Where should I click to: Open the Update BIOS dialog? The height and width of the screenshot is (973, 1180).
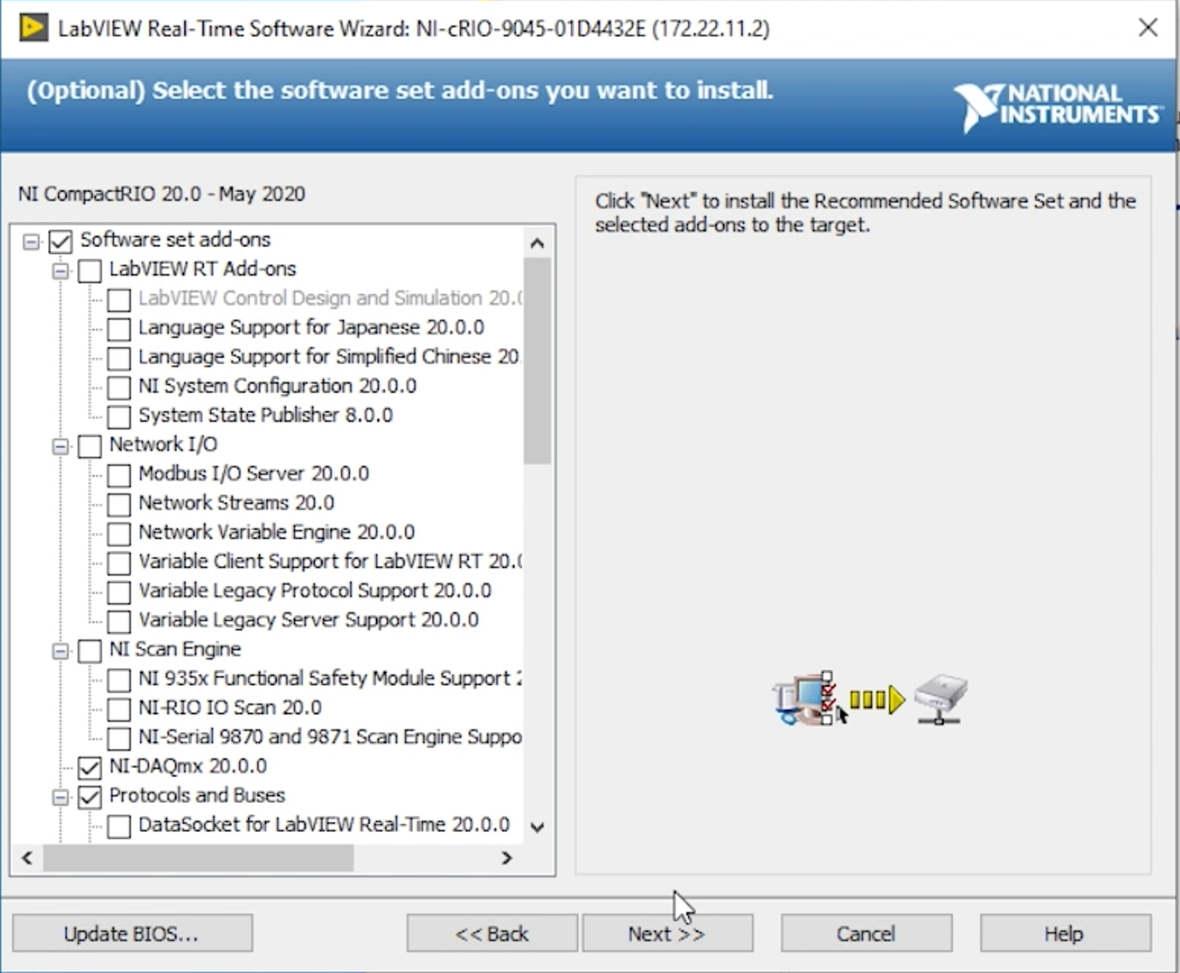point(132,933)
